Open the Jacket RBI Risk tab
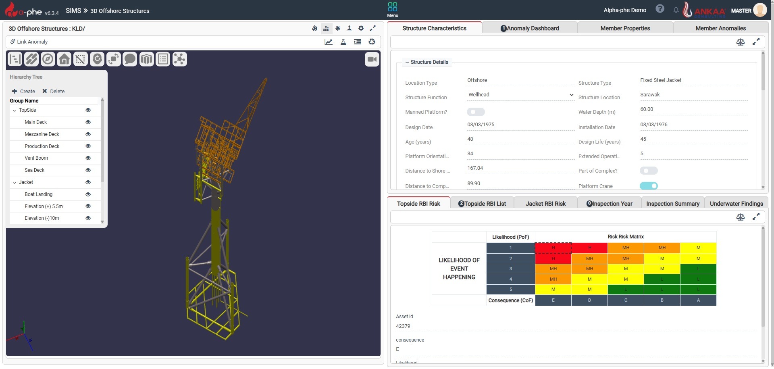 coord(545,204)
